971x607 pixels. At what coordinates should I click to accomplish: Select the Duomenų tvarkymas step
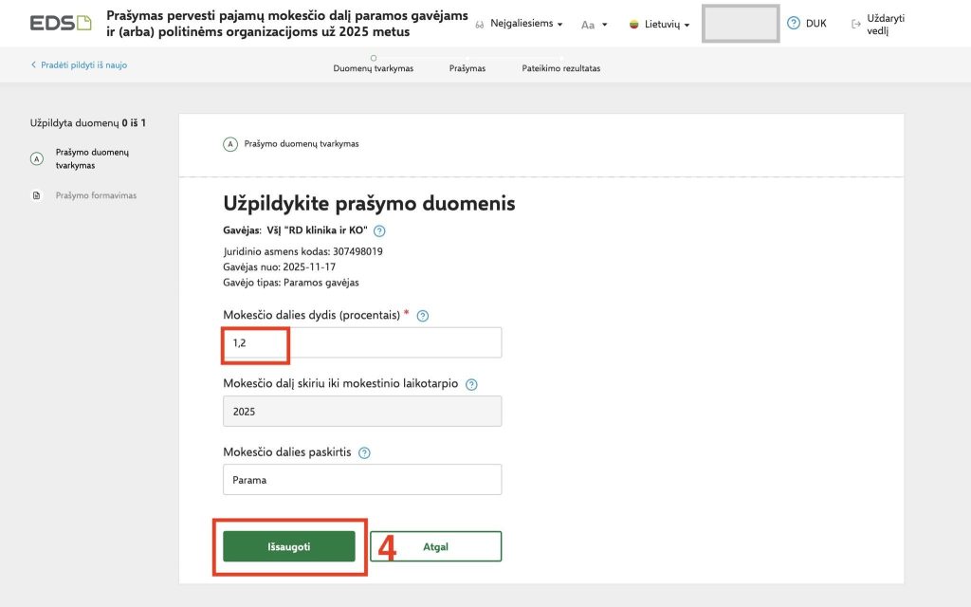coord(373,68)
